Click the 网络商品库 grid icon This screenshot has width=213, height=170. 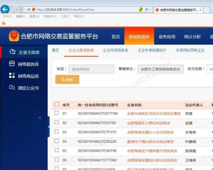click(x=12, y=76)
